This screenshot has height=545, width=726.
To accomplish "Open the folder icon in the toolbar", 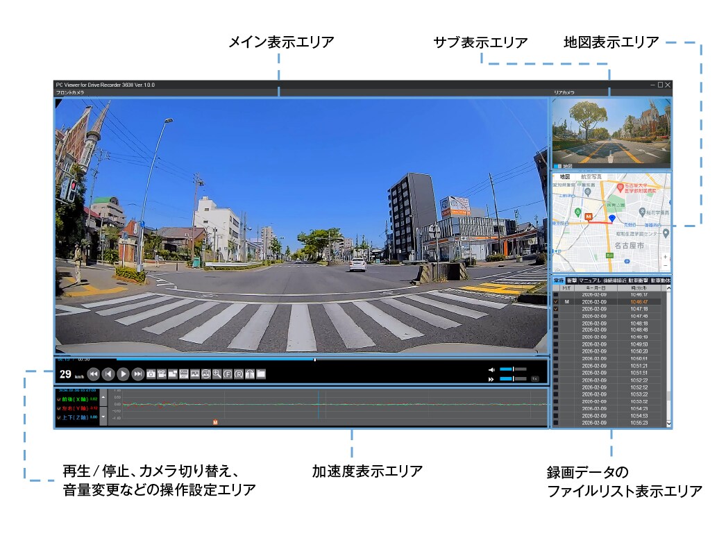I will [x=261, y=374].
